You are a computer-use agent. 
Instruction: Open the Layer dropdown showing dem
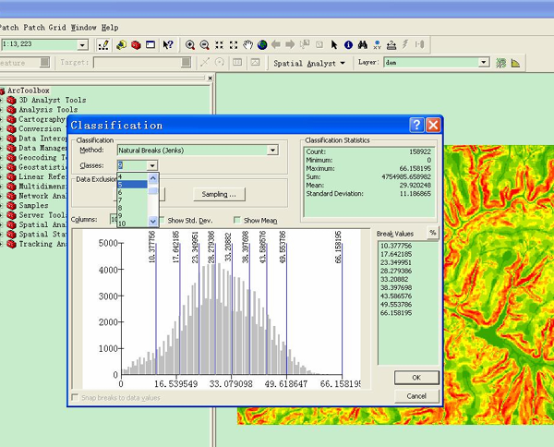[483, 63]
